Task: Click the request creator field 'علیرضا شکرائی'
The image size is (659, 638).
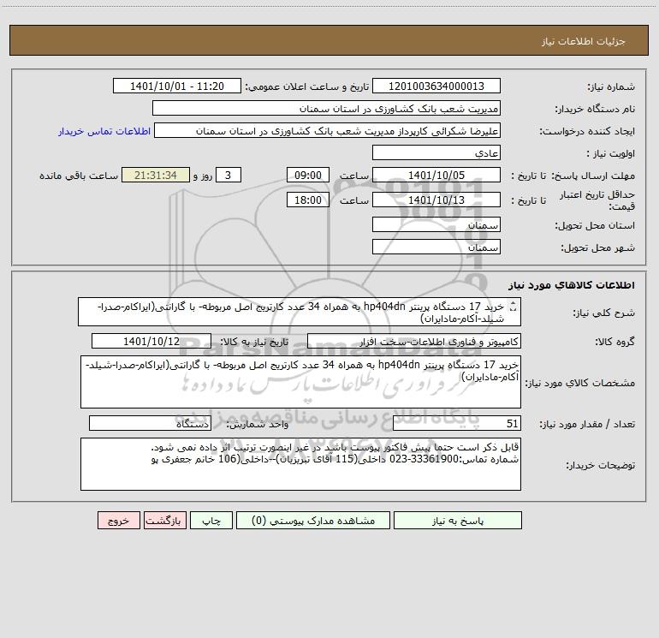Action: 328,130
